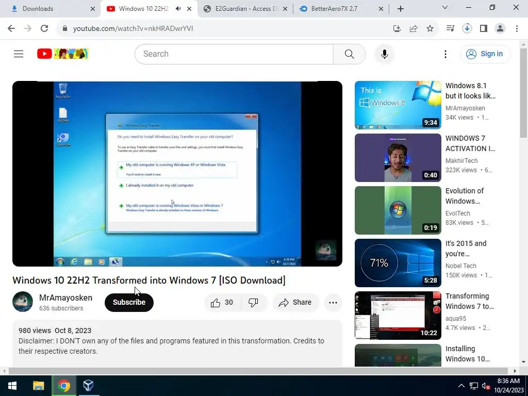
Task: Open the Windows Start menu
Action: [x=12, y=386]
